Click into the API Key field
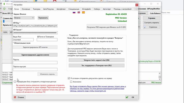This screenshot has height=103, width=184. (35, 26)
